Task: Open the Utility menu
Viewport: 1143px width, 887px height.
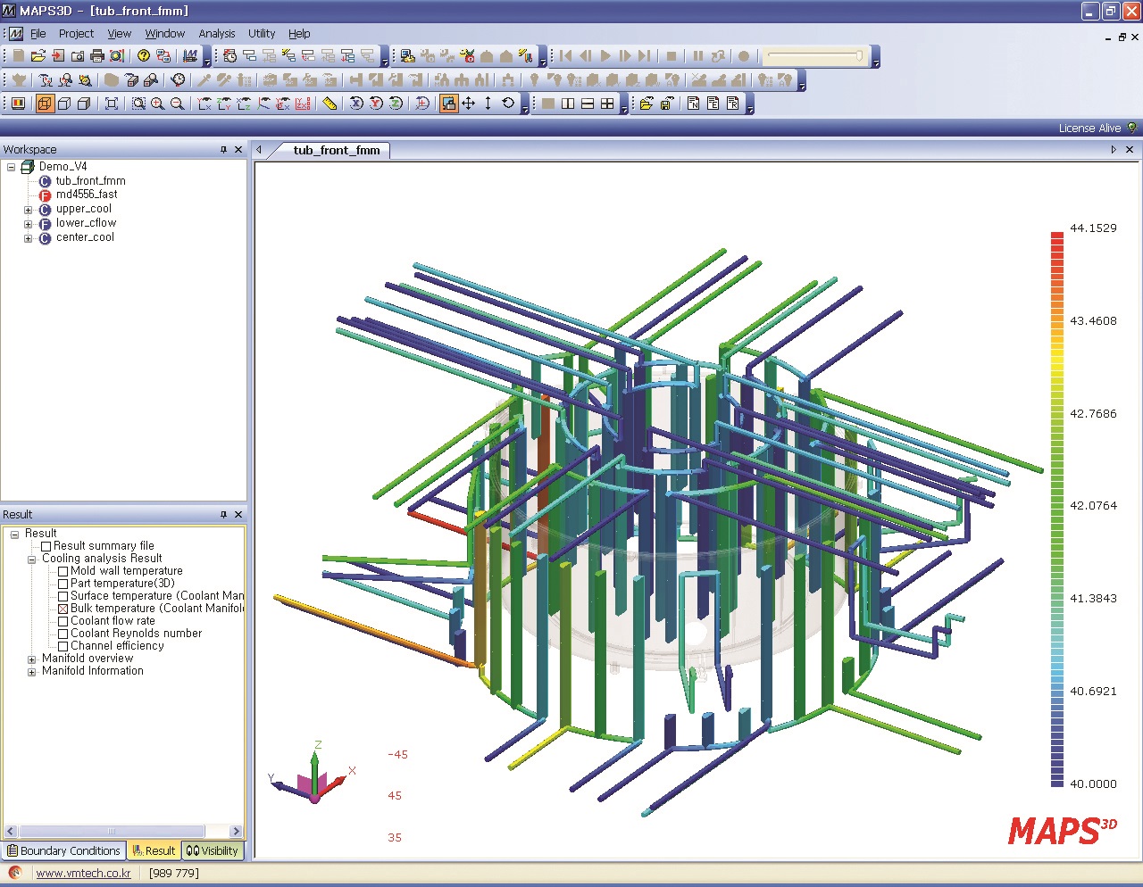Action: pyautogui.click(x=262, y=33)
